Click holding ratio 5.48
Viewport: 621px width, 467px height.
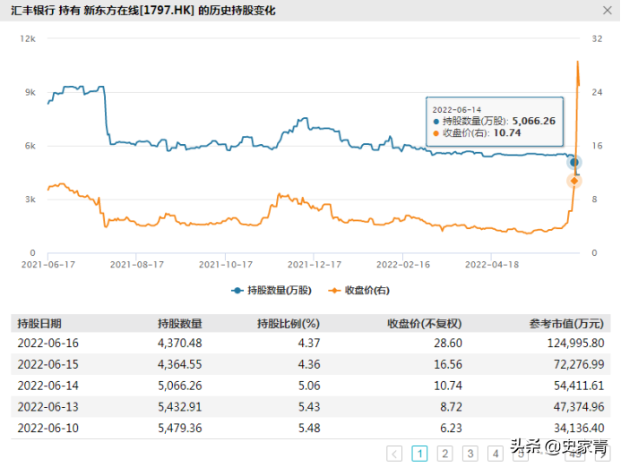tap(309, 428)
